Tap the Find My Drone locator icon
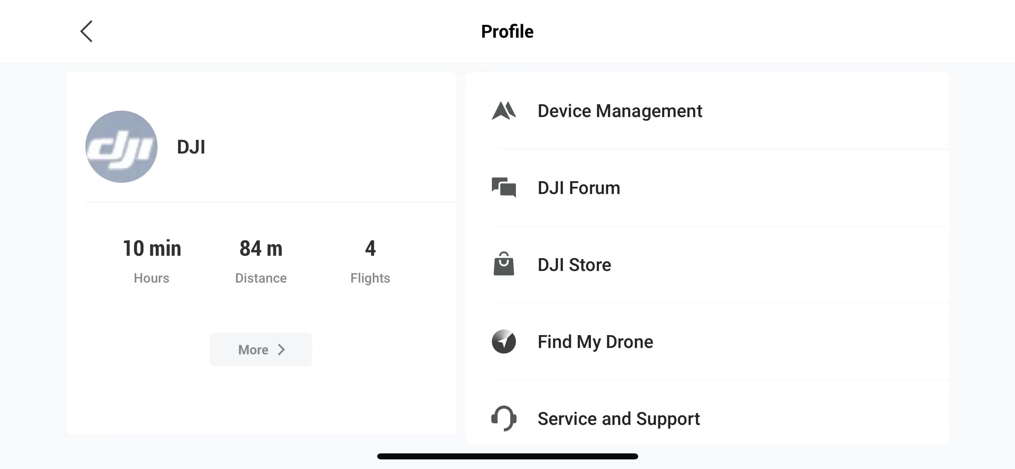This screenshot has height=469, width=1015. coord(504,342)
